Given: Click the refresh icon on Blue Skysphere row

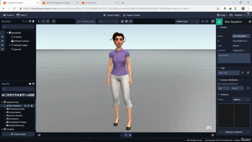Looking at the screenshot, I should (25, 106).
